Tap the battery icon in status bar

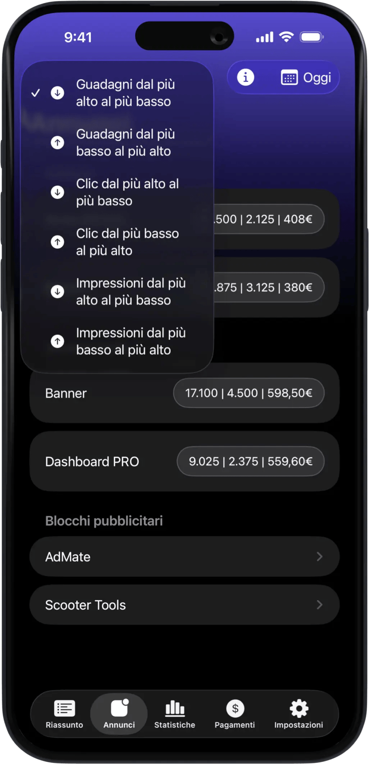(x=312, y=37)
